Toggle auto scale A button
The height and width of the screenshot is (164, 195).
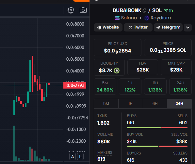point(73,156)
